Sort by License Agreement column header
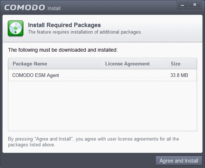This screenshot has width=205, height=168. coord(134,64)
